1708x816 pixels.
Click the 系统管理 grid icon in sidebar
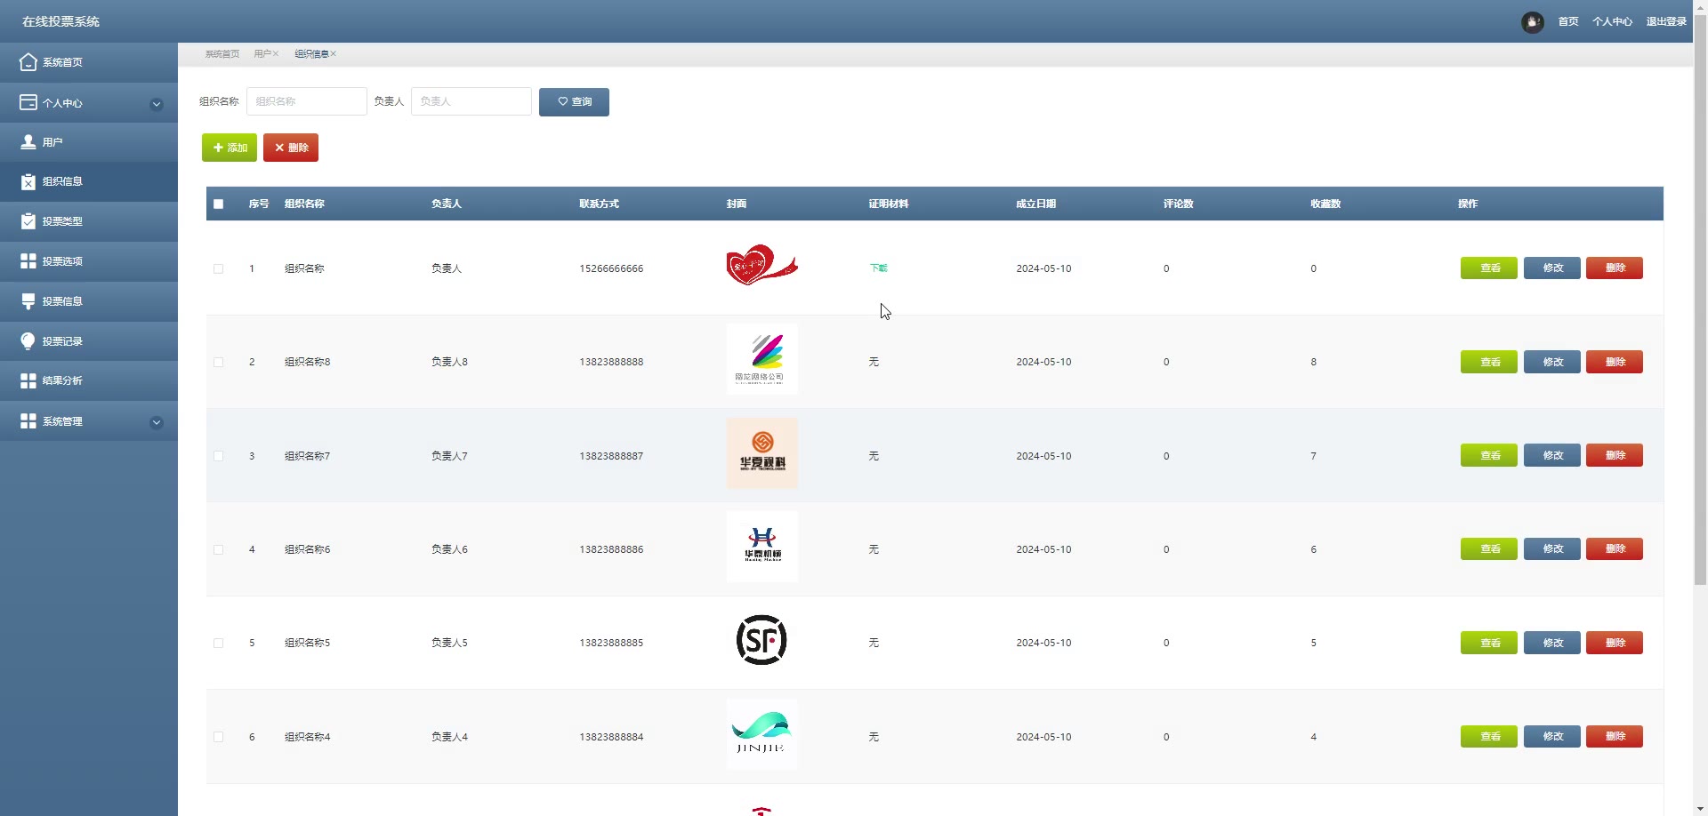pyautogui.click(x=28, y=421)
